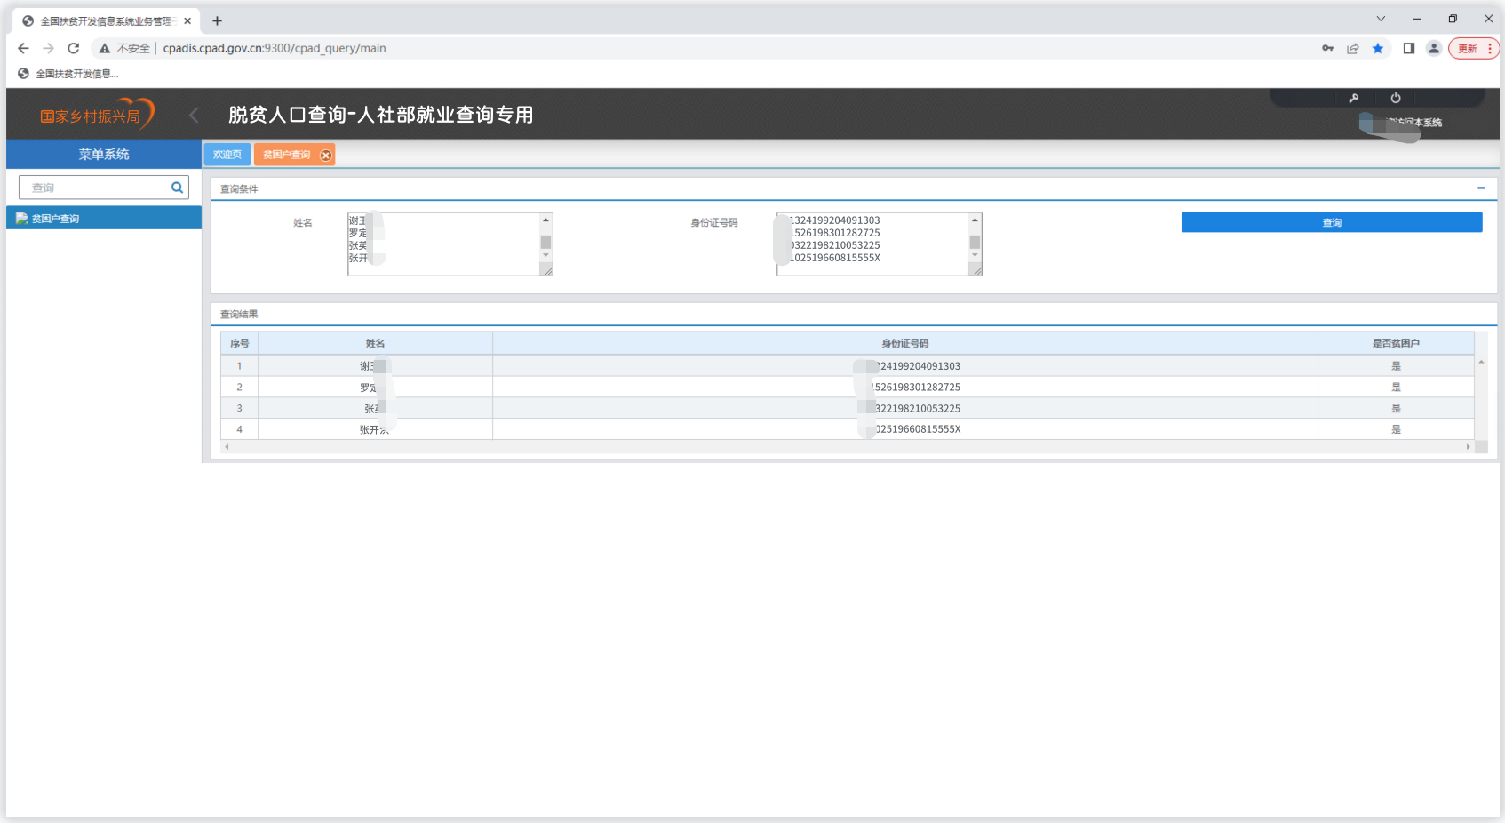The image size is (1505, 823).
Task: Click the power logout icon in header
Action: [x=1396, y=98]
